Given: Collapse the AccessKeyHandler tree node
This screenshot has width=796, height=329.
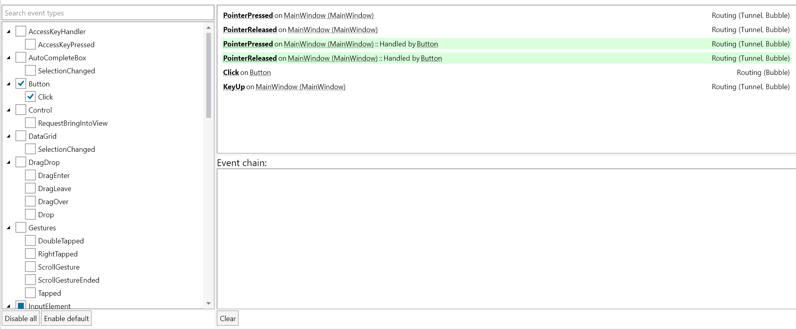Looking at the screenshot, I should click(x=9, y=31).
